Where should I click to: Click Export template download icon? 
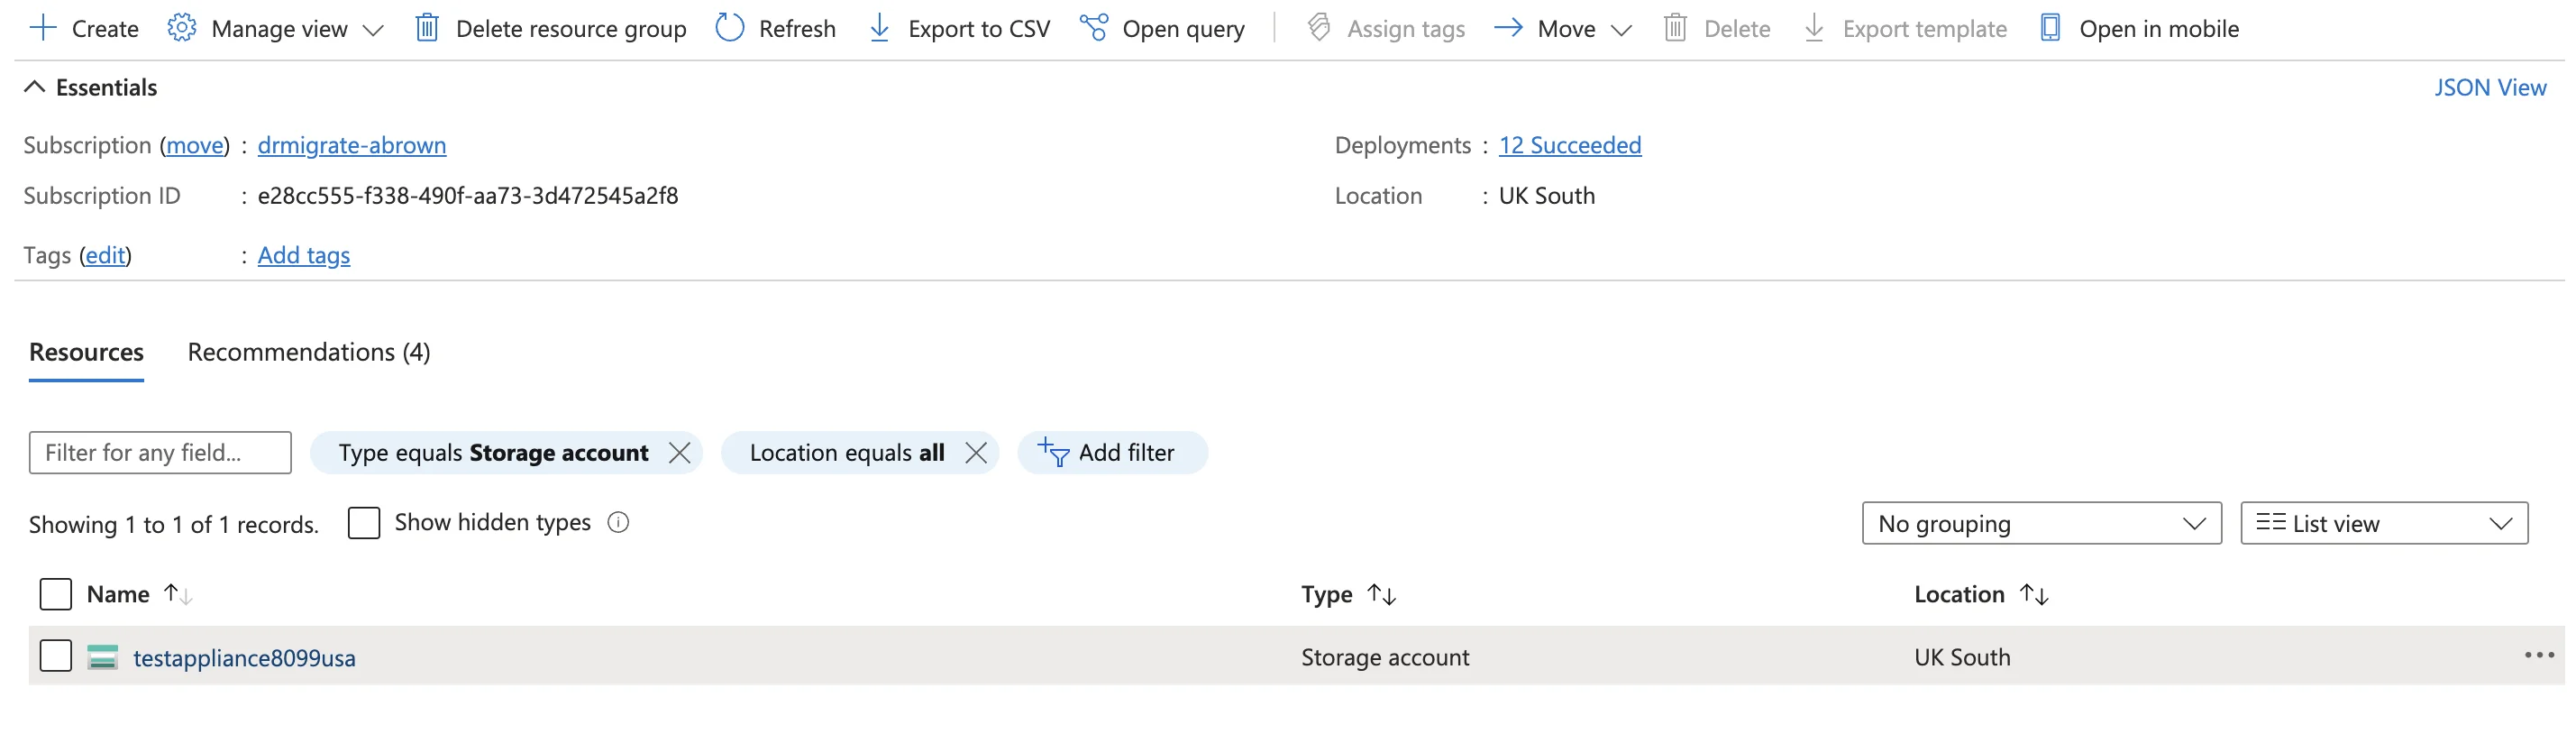[1814, 28]
